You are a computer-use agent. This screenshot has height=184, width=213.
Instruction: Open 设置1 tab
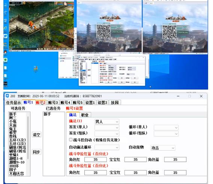point(90,103)
